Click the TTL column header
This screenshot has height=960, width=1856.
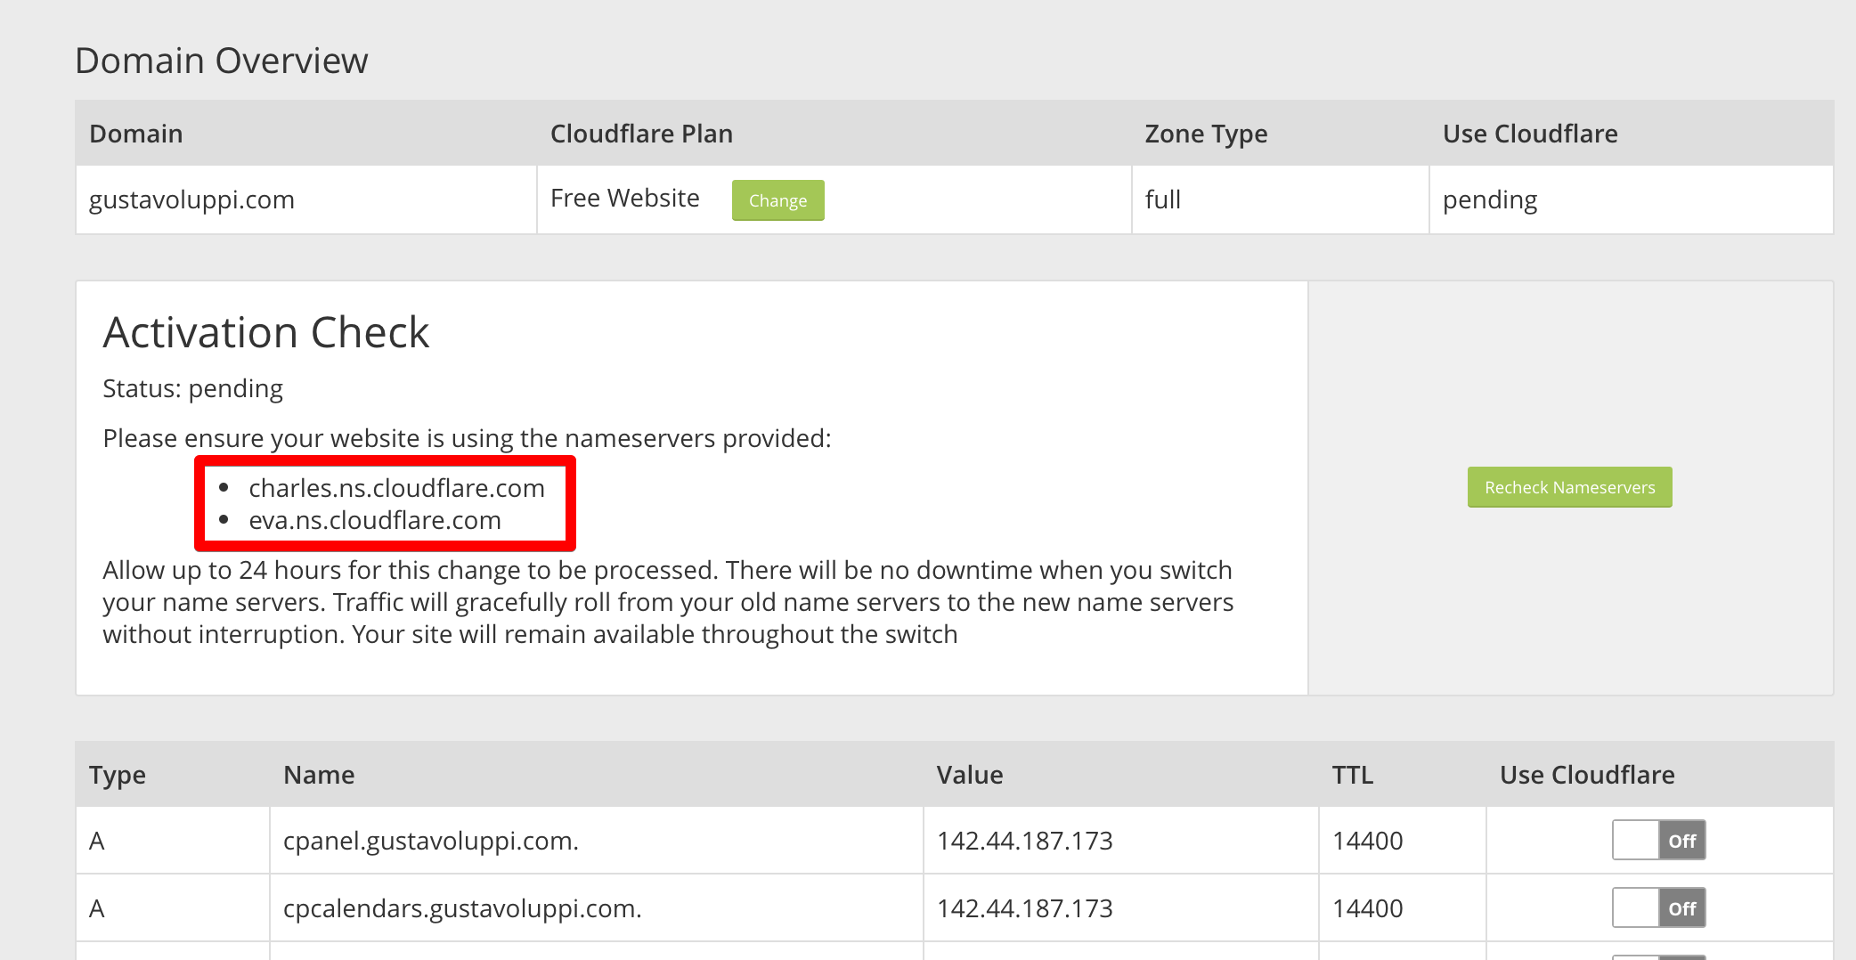click(1352, 775)
